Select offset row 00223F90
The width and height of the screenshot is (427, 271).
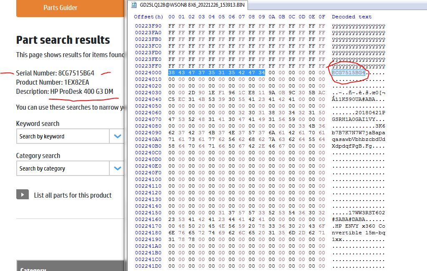pyautogui.click(x=148, y=26)
